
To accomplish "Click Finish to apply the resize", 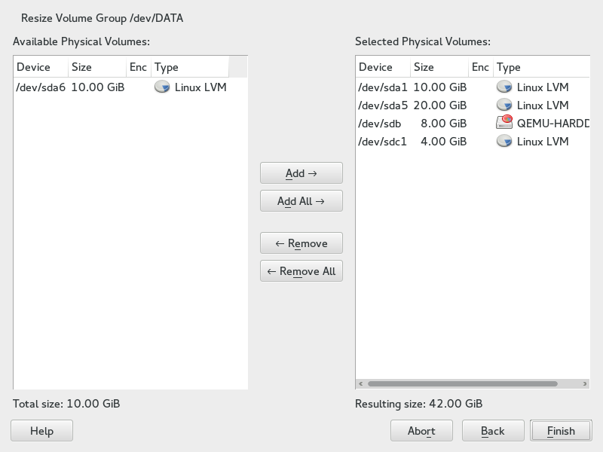I will pos(561,431).
